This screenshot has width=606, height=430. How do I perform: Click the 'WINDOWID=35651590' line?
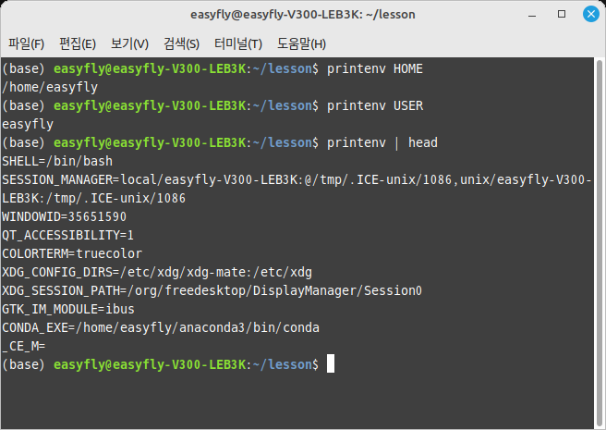point(64,216)
